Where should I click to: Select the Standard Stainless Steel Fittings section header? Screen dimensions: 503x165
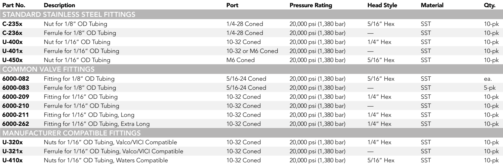69,14
